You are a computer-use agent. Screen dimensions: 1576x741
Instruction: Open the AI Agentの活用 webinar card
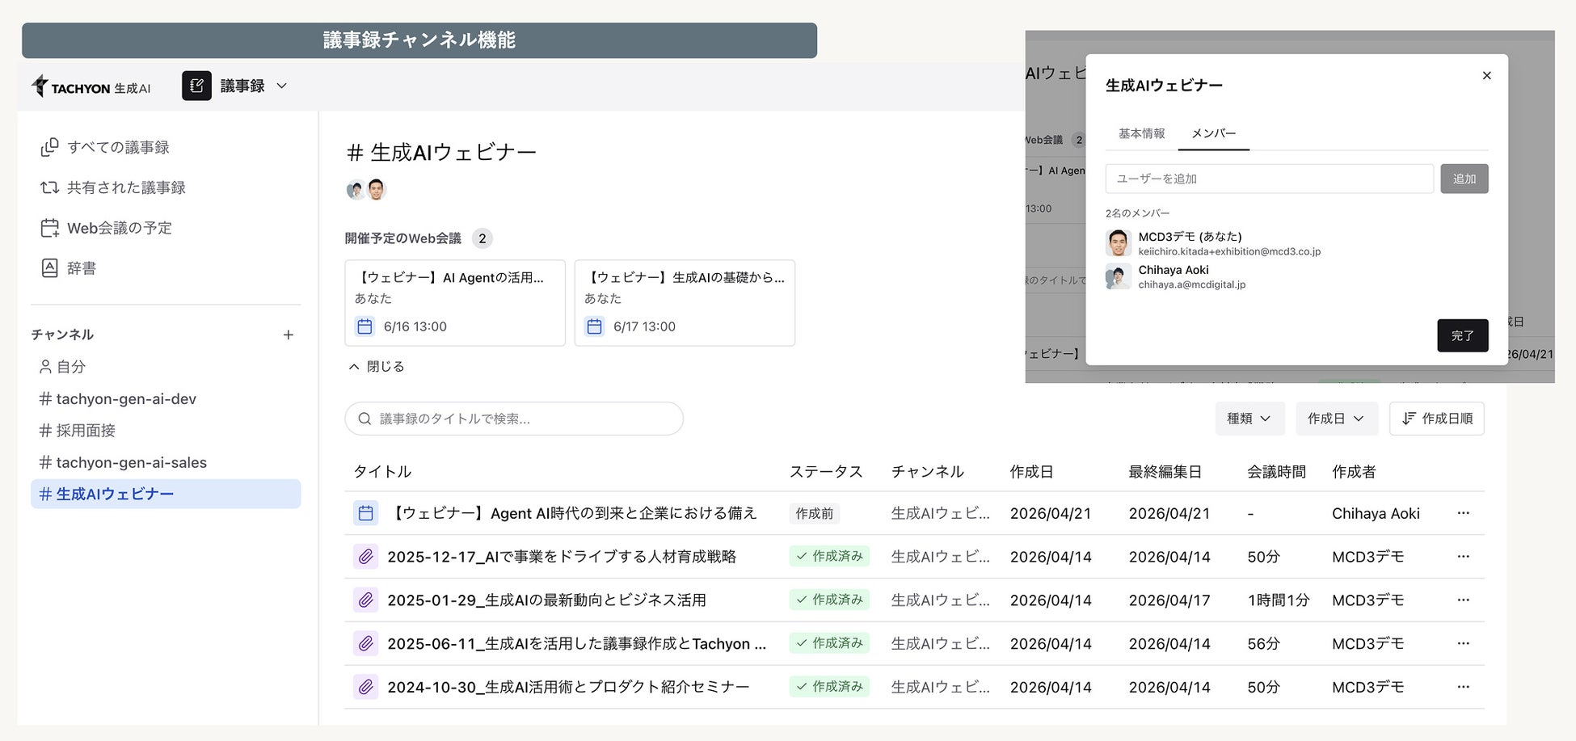click(455, 303)
